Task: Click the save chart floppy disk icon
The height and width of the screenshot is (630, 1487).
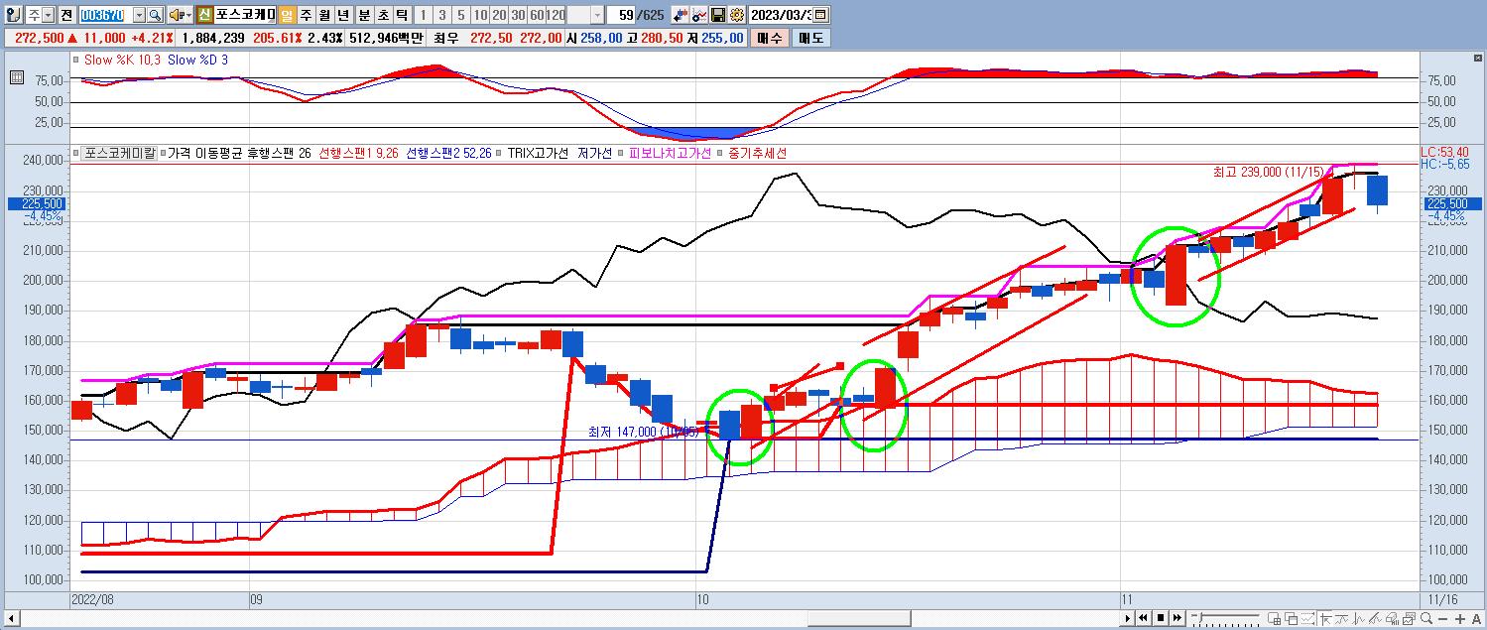Action: pos(718,15)
